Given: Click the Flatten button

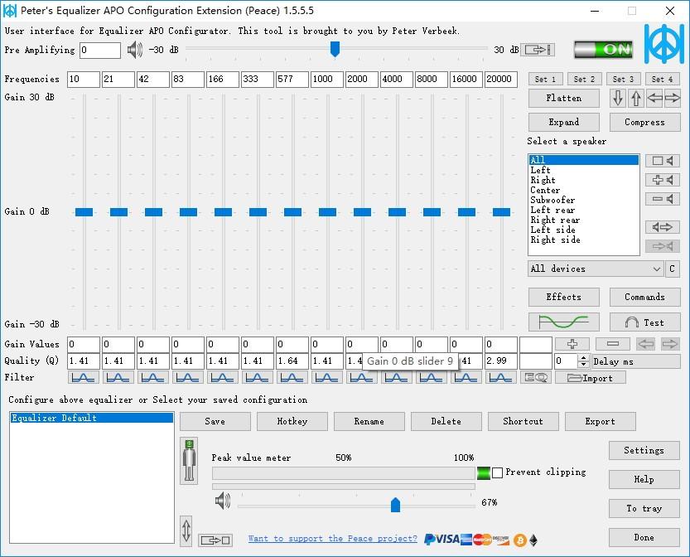Looking at the screenshot, I should (564, 98).
